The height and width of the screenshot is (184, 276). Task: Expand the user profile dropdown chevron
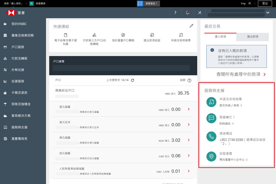(x=268, y=13)
